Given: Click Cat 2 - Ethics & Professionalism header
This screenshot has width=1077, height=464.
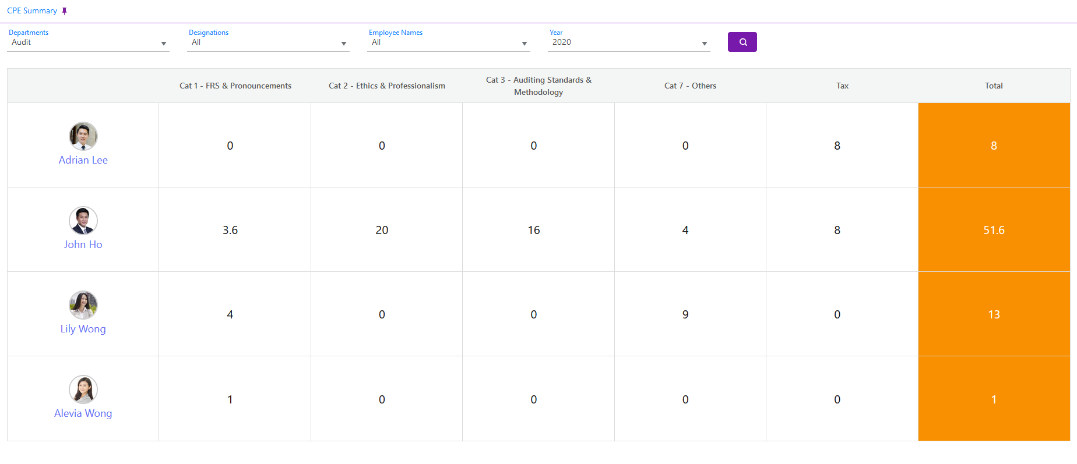Looking at the screenshot, I should click(387, 86).
